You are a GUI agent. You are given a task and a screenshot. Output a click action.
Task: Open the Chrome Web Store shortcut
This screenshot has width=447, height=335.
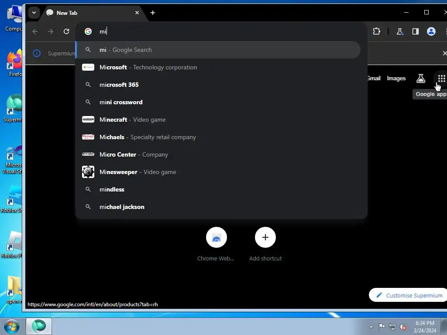pyautogui.click(x=216, y=244)
